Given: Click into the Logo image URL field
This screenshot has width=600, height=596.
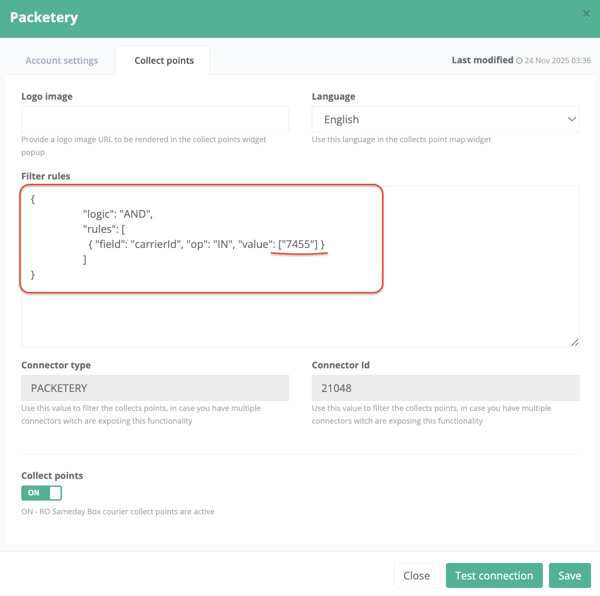Looking at the screenshot, I should 155,119.
